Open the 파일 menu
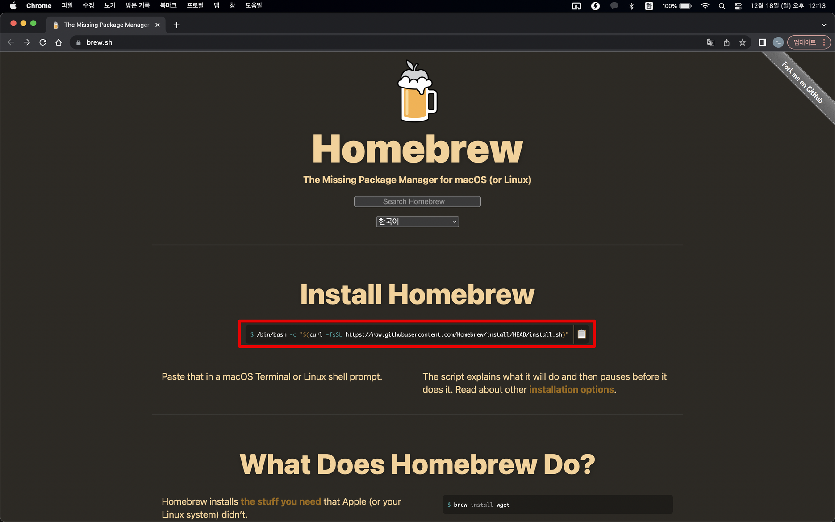 click(x=67, y=6)
